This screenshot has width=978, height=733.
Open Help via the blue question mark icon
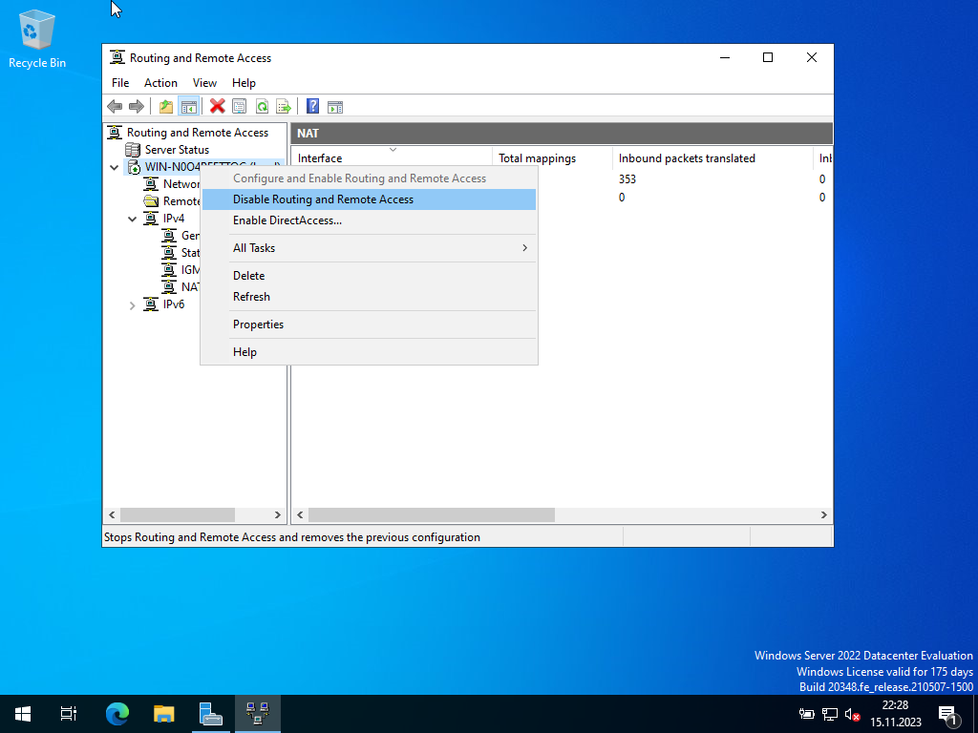[x=313, y=107]
